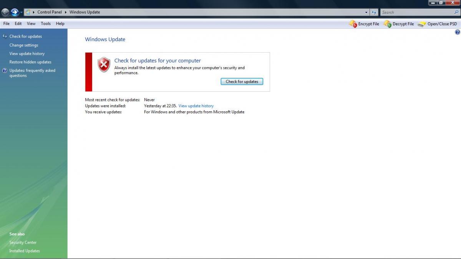The height and width of the screenshot is (259, 461).
Task: Click the 'Yesterday at 22:35.' text
Action: point(160,106)
